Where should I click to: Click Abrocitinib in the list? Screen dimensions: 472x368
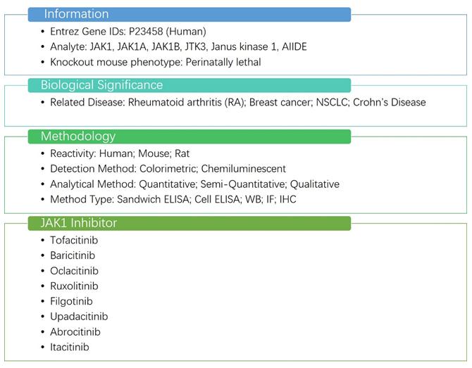75,331
